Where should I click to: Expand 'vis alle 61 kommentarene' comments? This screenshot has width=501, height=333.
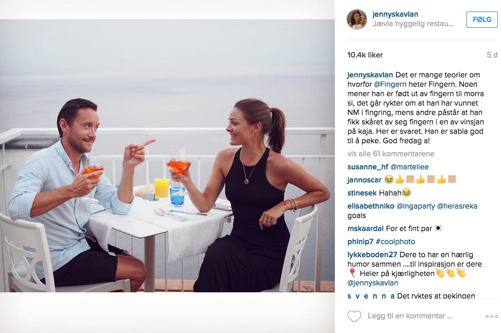click(391, 154)
